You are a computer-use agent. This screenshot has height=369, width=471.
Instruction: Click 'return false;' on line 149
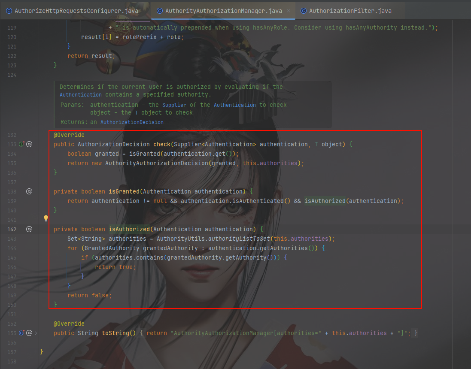coord(89,295)
